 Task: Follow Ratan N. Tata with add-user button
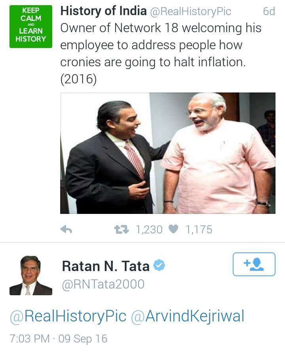click(x=254, y=264)
